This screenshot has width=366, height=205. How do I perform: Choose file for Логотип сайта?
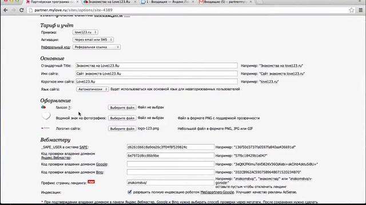(x=122, y=129)
